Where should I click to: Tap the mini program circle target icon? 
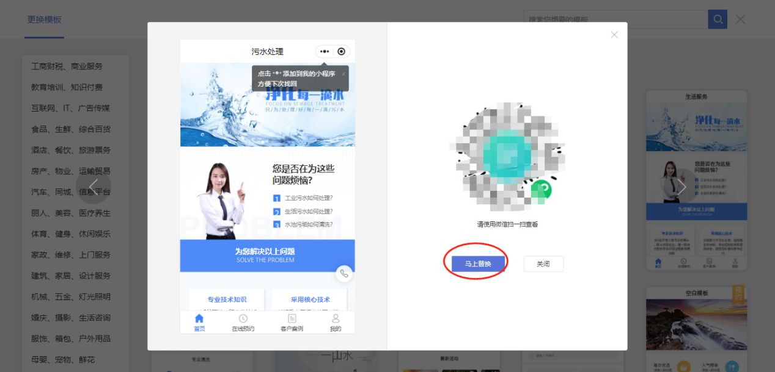coord(342,52)
